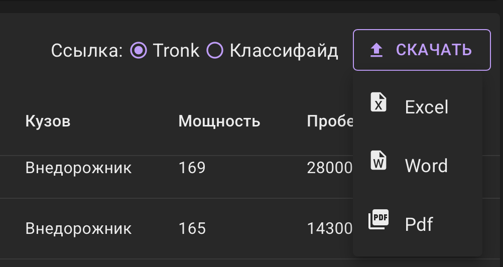Click the Word document icon
Viewport: 503px width, 267px height.
coord(379,161)
